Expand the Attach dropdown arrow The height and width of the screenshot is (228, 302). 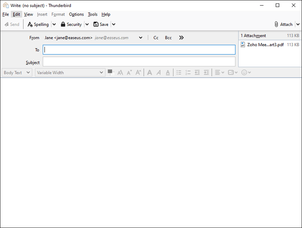[298, 25]
